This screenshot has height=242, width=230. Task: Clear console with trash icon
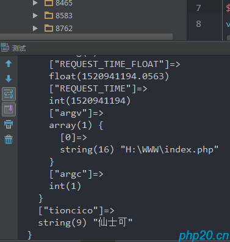point(9,140)
